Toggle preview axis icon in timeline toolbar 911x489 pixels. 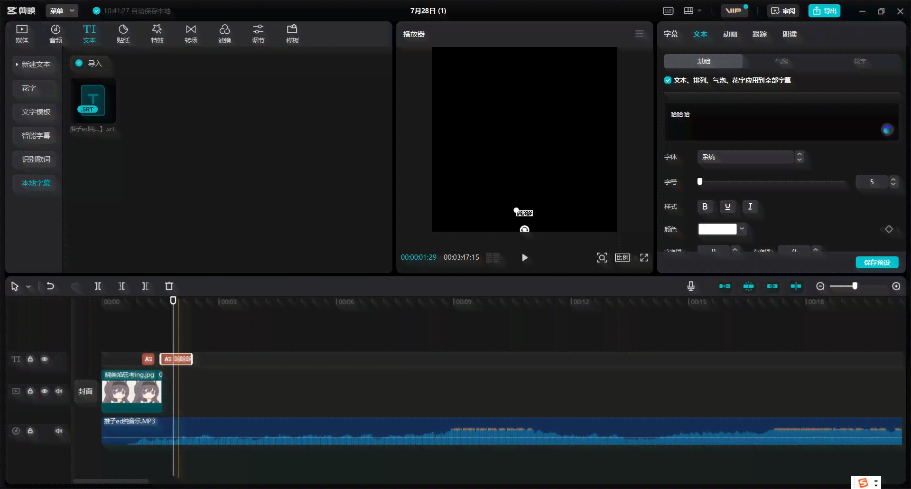coord(796,286)
